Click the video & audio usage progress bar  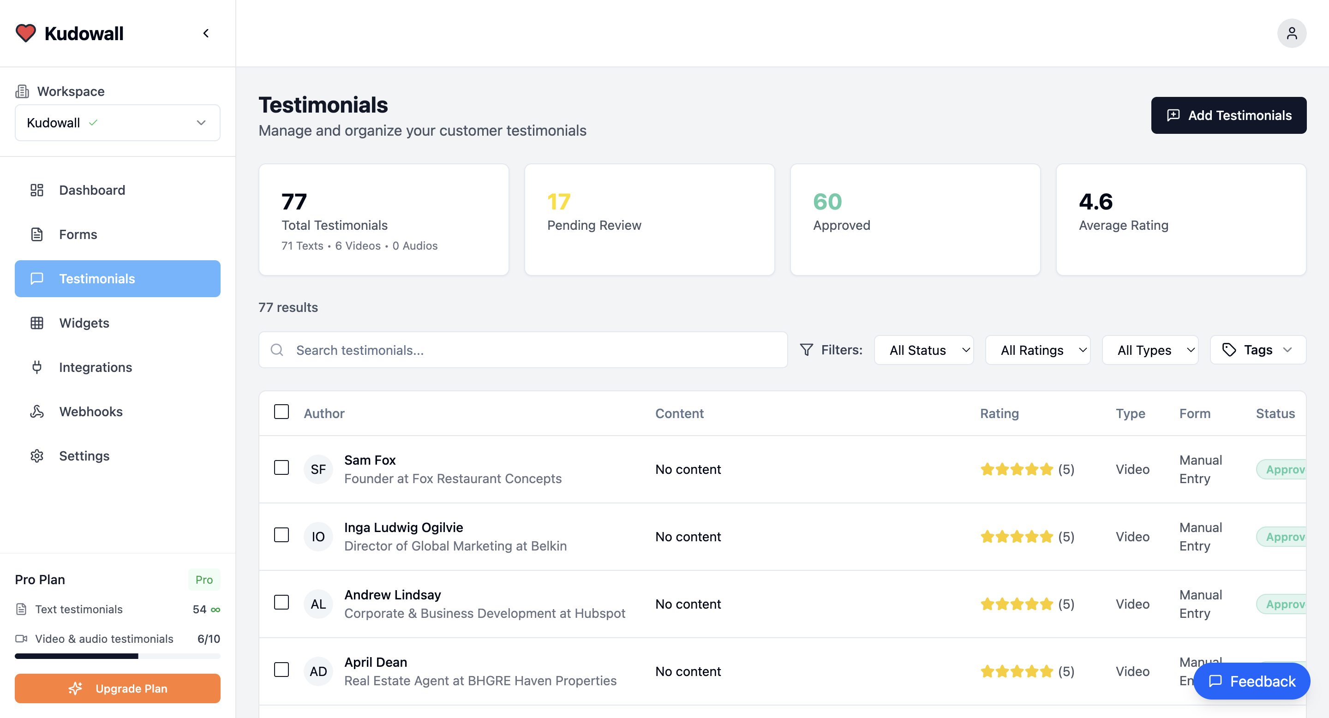(118, 656)
